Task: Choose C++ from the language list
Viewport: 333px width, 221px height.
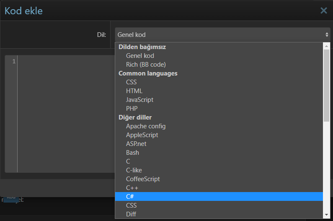Action: tap(132, 188)
